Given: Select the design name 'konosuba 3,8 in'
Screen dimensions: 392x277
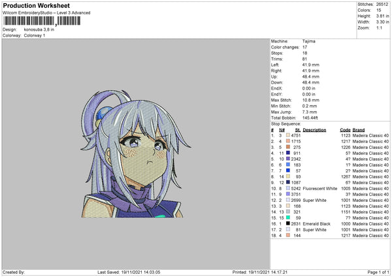Looking at the screenshot, I should click(x=39, y=29).
